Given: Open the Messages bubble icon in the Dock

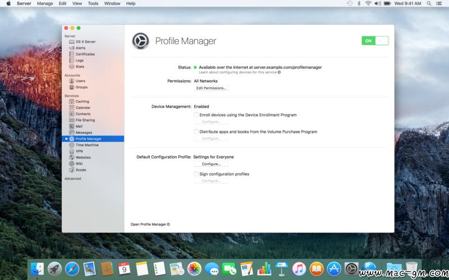Looking at the screenshot, I should tap(212, 269).
